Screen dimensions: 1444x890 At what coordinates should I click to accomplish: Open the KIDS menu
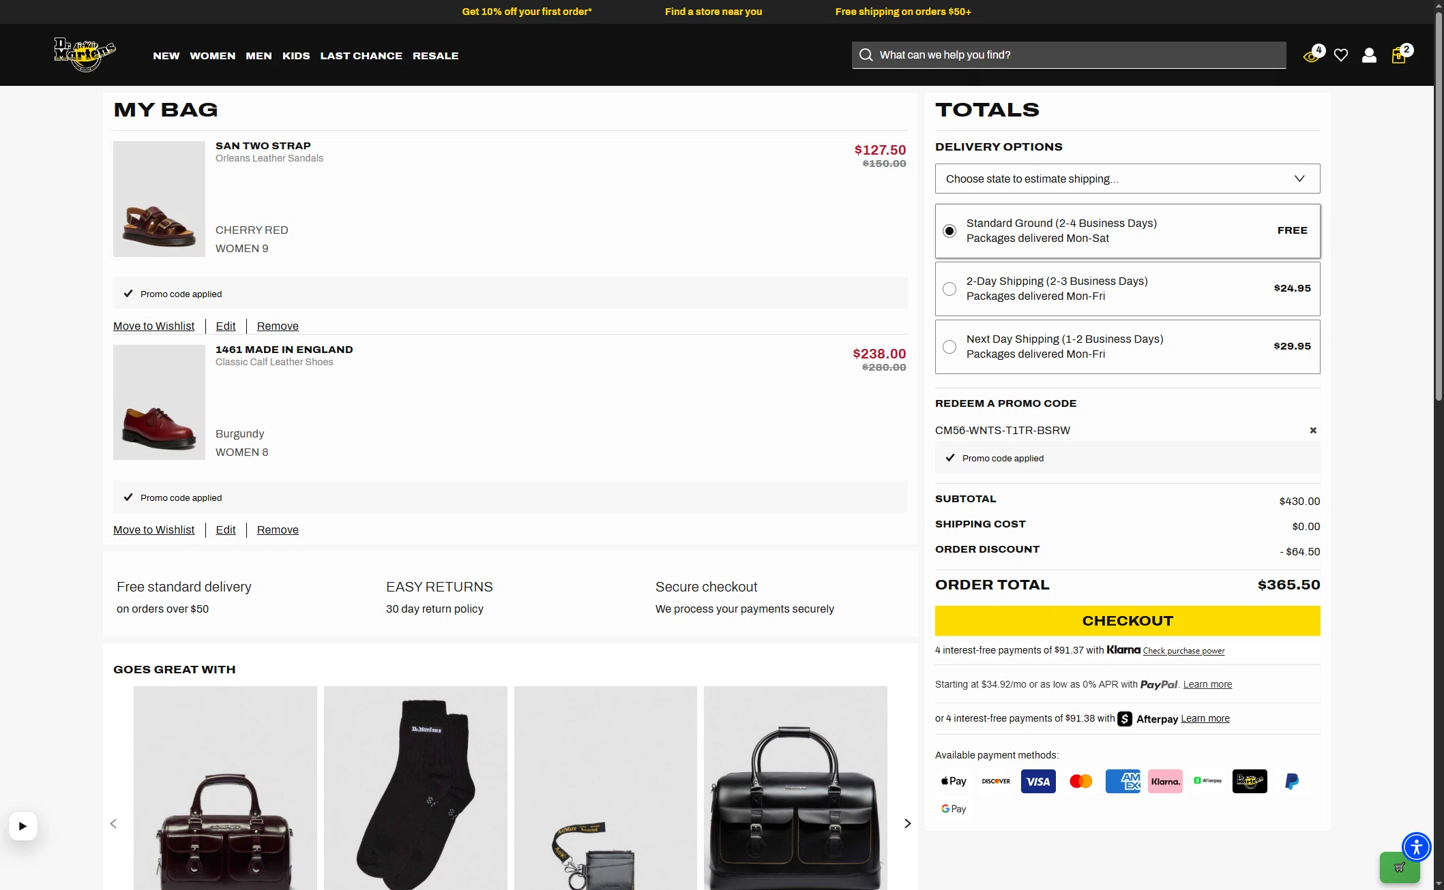click(x=296, y=56)
